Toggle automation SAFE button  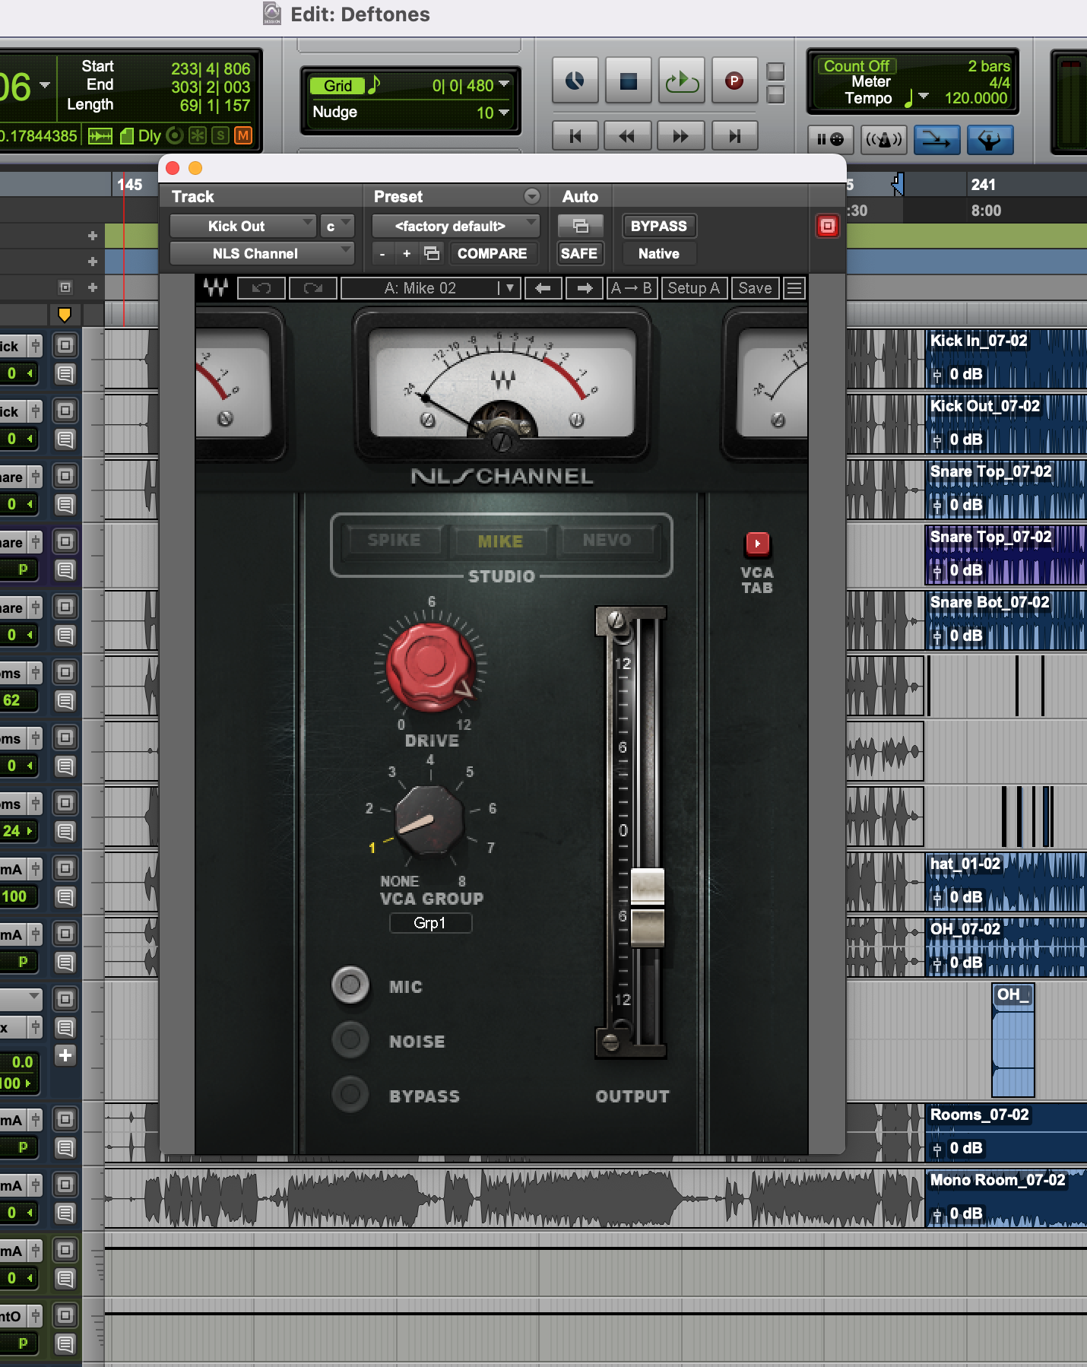pos(579,253)
